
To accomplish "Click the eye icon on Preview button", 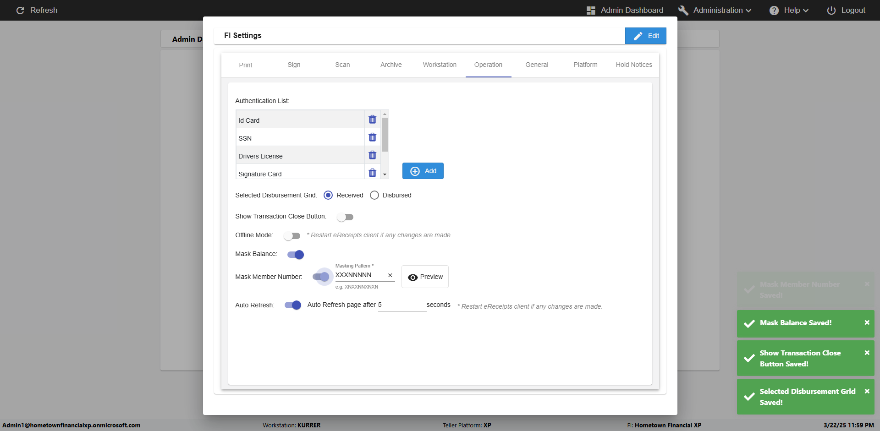I will [412, 277].
